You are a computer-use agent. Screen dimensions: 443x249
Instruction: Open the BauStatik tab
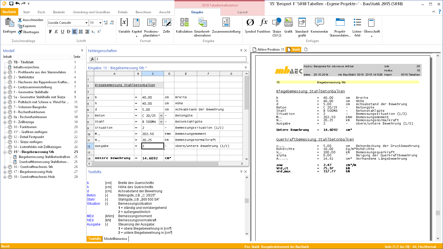[x=9, y=12]
